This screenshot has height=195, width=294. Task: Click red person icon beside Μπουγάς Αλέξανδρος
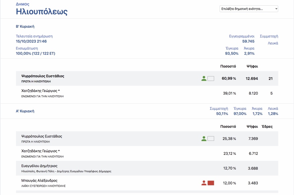click(204, 183)
